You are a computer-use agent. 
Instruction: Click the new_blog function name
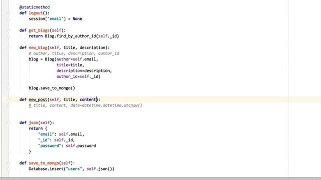click(x=38, y=47)
